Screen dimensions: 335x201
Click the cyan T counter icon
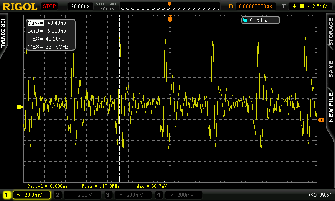245,20
